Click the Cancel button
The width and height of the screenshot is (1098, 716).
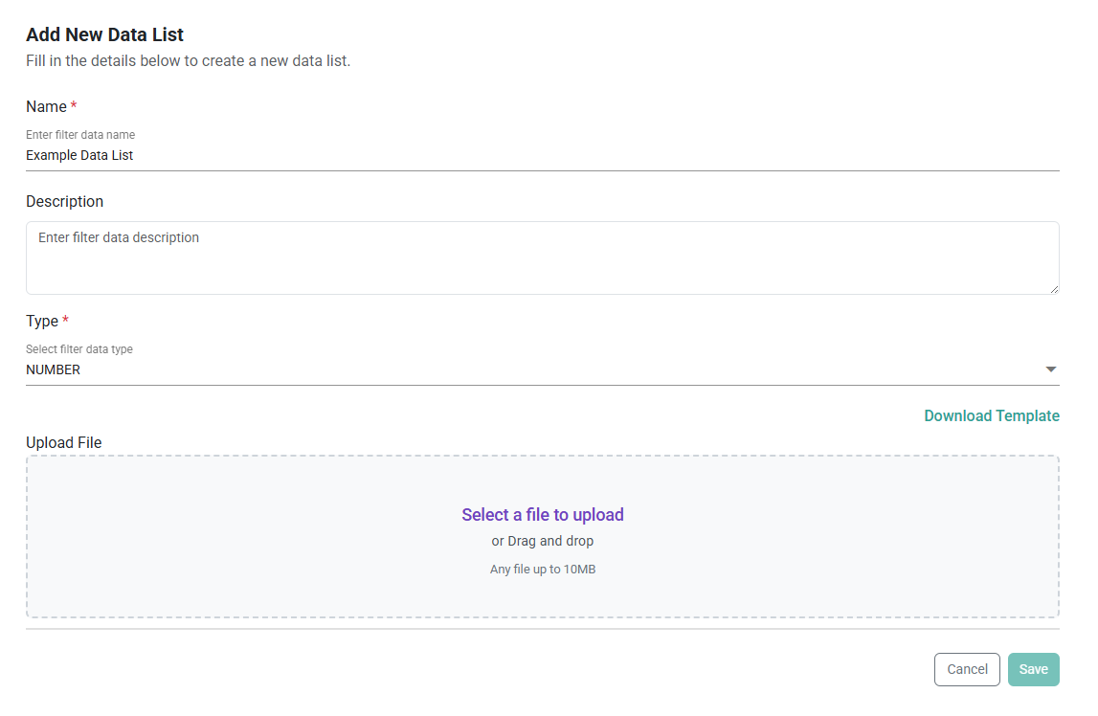967,669
